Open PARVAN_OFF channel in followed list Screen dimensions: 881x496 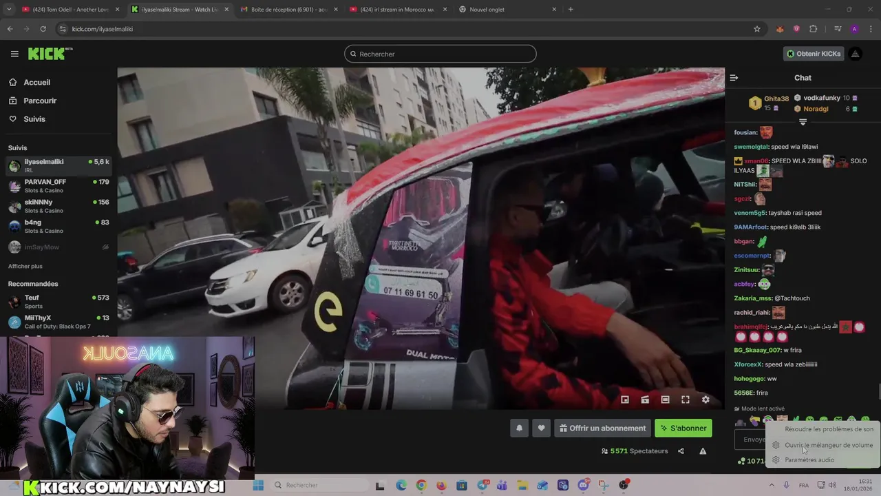coord(59,186)
